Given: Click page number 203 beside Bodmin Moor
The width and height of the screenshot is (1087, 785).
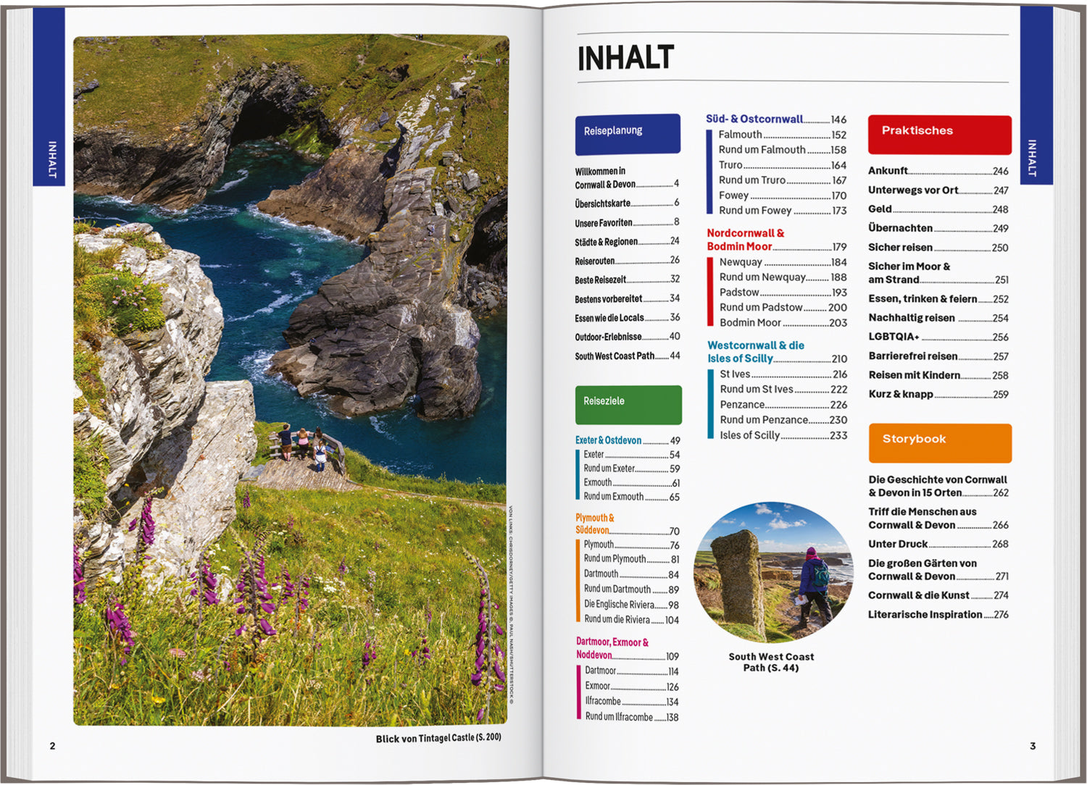Looking at the screenshot, I should 838,322.
